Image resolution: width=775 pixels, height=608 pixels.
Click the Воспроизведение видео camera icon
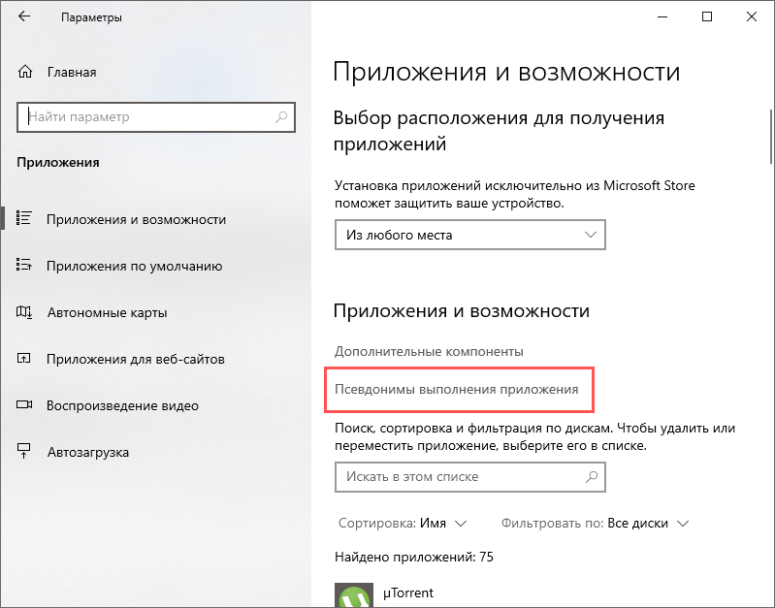[x=23, y=404]
